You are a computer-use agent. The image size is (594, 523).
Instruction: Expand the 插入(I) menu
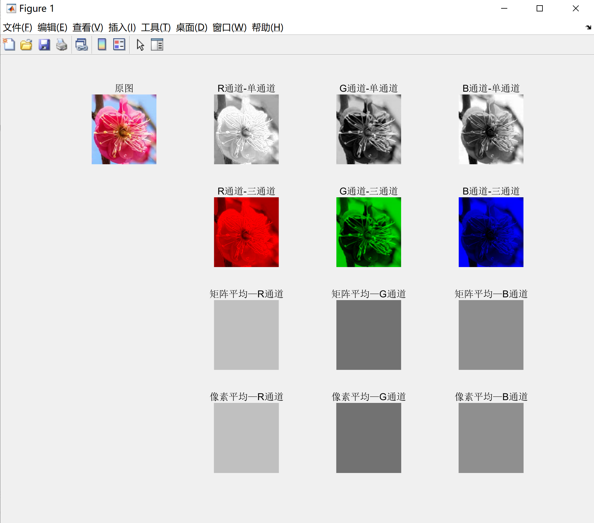click(122, 27)
